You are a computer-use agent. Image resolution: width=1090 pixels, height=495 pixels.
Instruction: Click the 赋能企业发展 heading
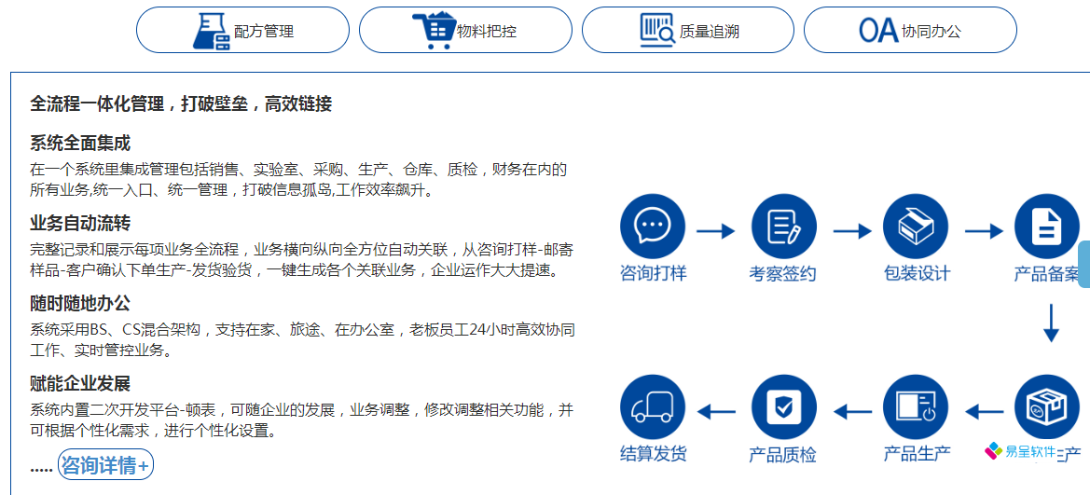[80, 384]
